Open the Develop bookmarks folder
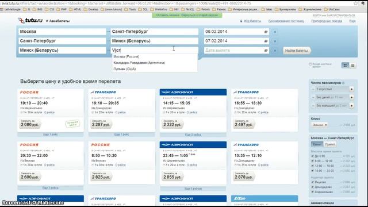 click(91, 9)
